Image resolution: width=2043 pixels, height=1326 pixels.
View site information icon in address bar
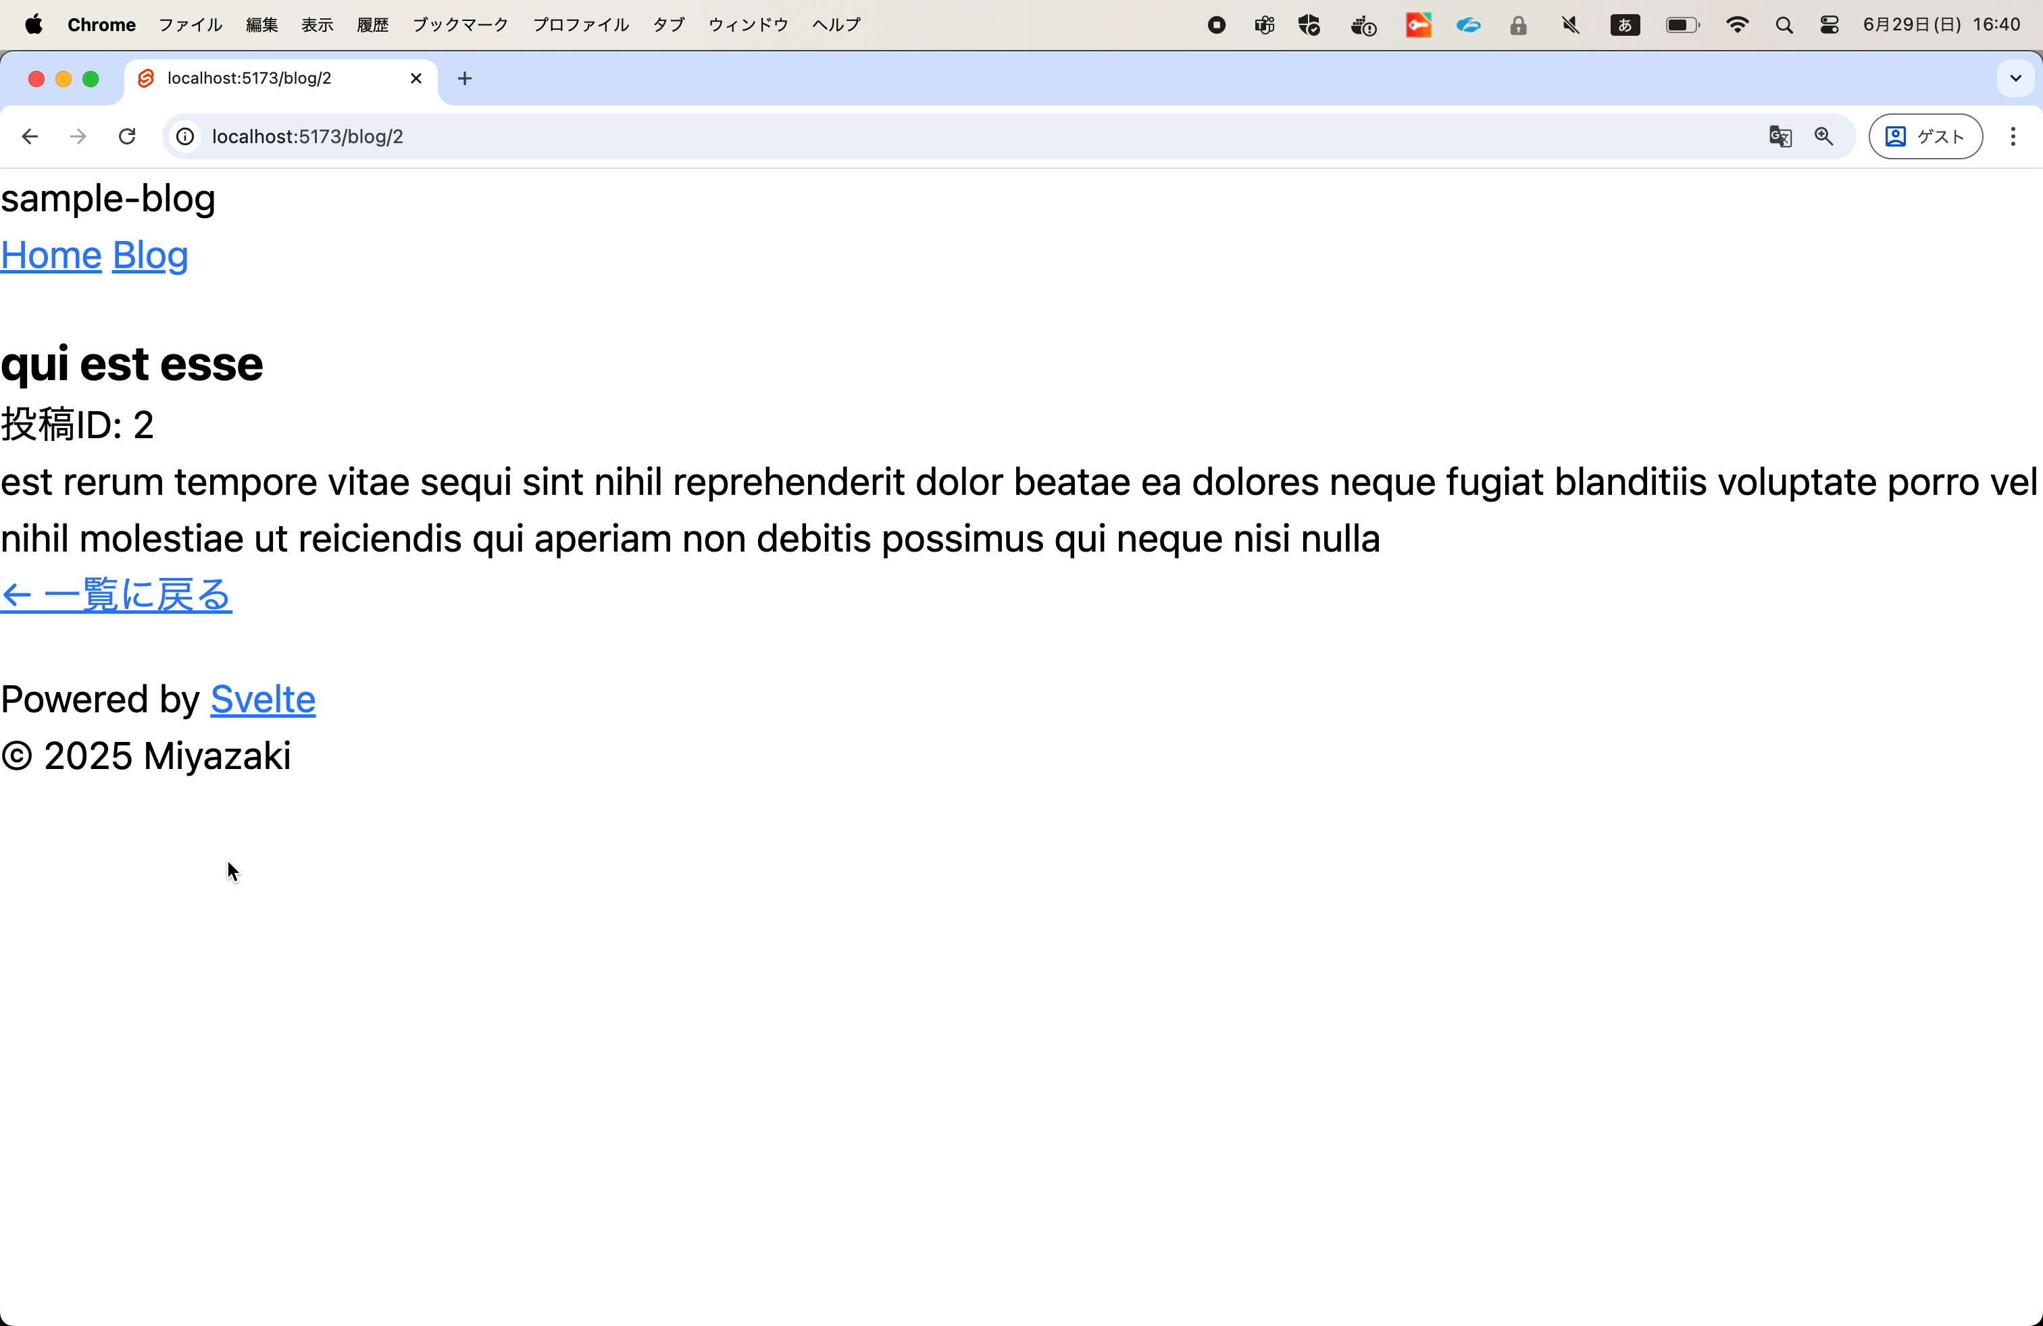(x=185, y=136)
